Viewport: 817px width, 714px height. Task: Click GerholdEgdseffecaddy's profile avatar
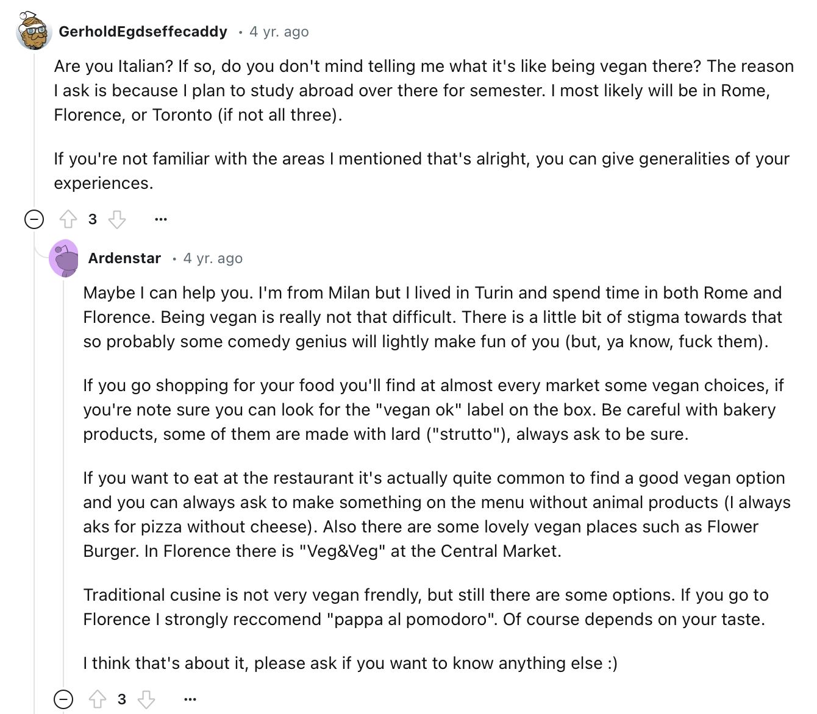click(x=34, y=32)
